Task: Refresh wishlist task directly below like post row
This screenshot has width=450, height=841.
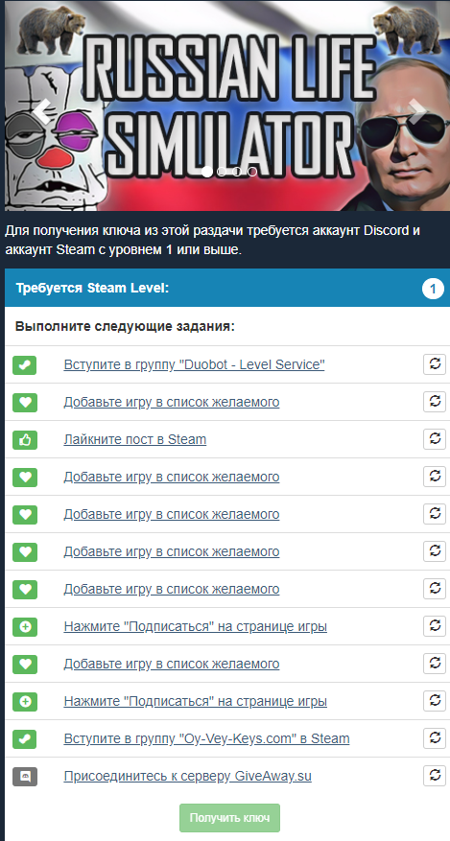Action: click(435, 476)
